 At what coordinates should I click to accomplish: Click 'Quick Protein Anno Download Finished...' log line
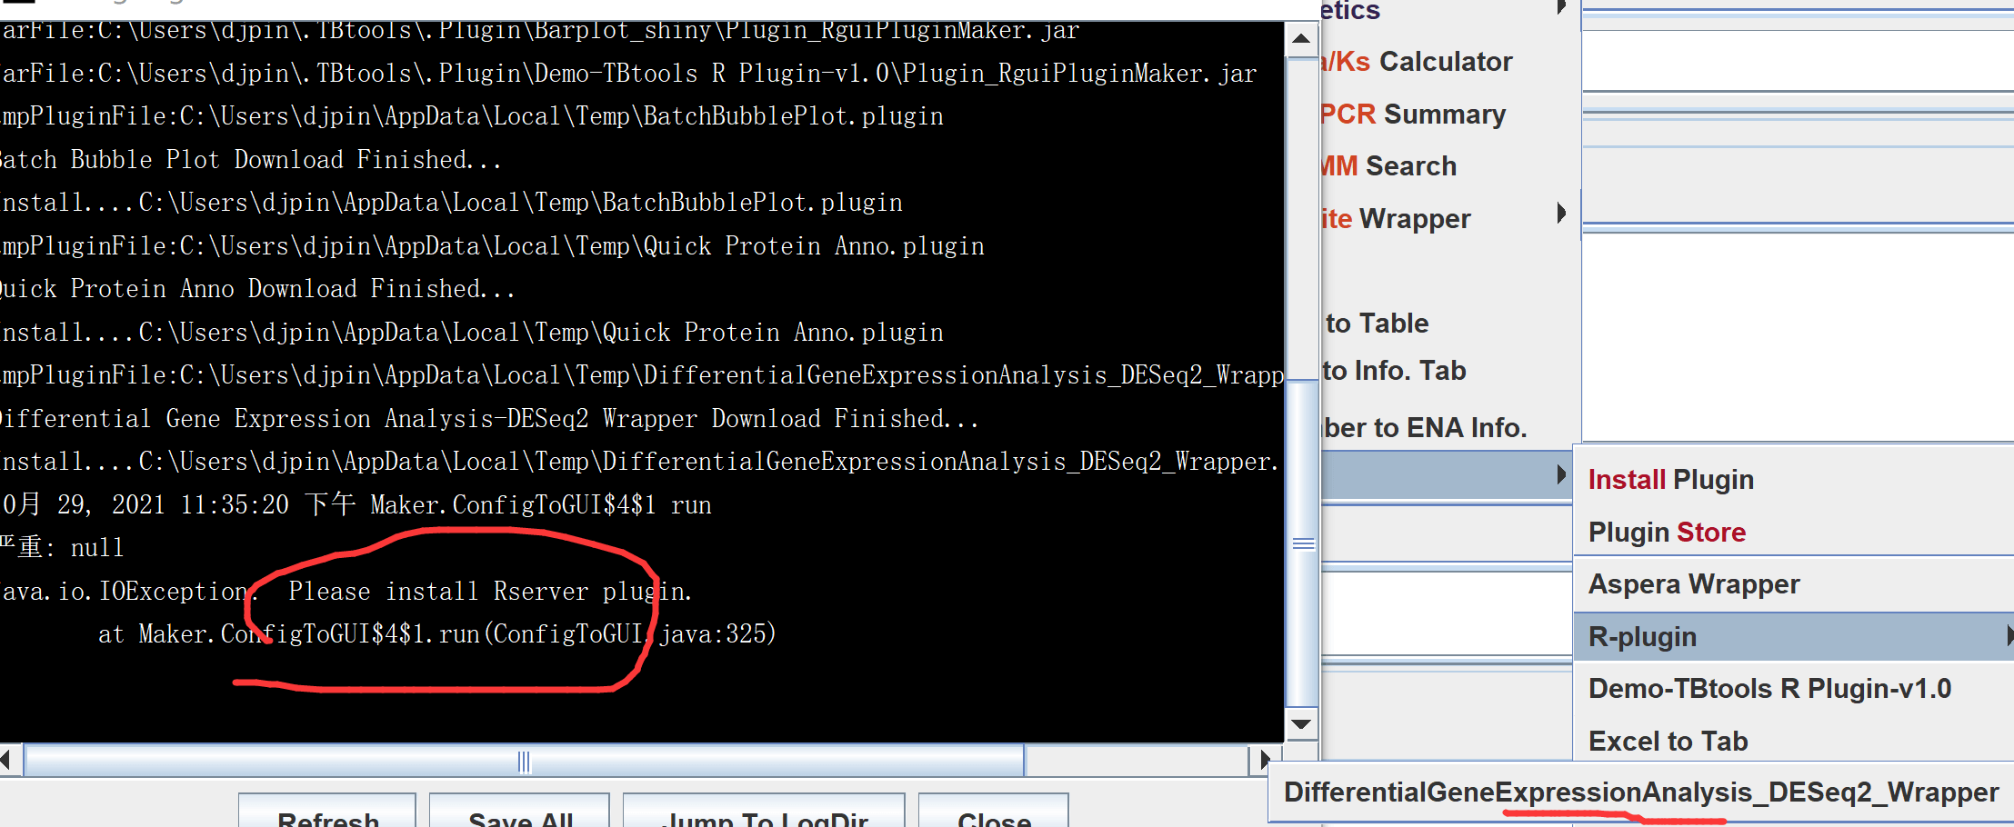[257, 289]
